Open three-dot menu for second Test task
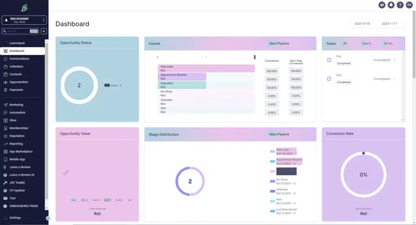The height and width of the screenshot is (225, 416). [394, 79]
